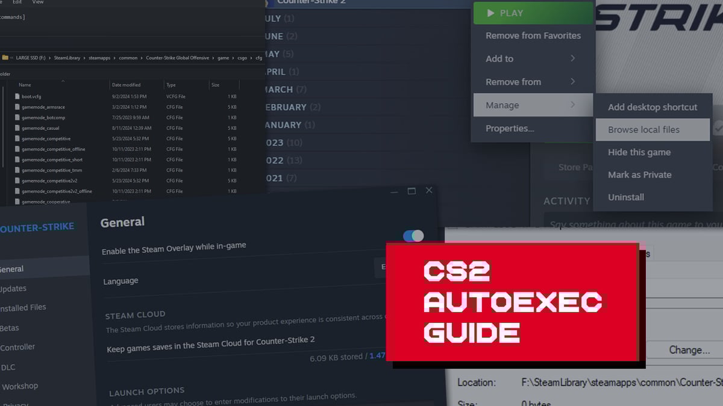This screenshot has height=406, width=723.
Task: Open the View menu
Action: tap(37, 2)
